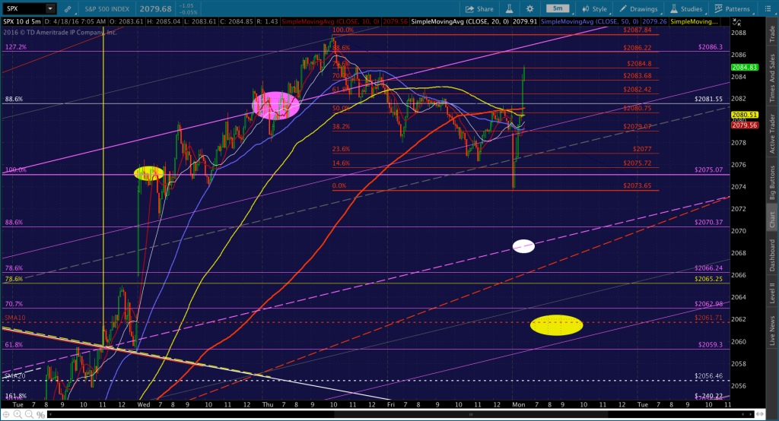Open the Trade sidebar tab
779x421 pixels.
coord(772,33)
